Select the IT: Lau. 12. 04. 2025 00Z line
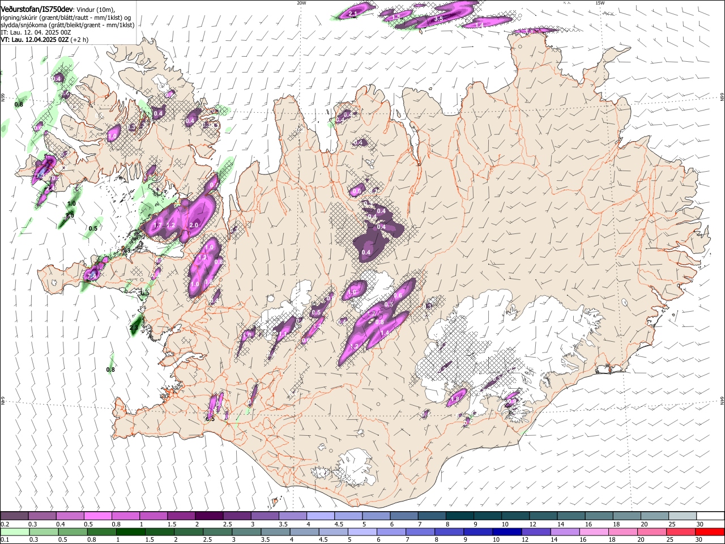 (x=36, y=32)
